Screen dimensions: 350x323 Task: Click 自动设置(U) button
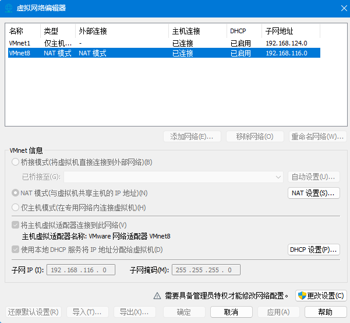point(314,177)
